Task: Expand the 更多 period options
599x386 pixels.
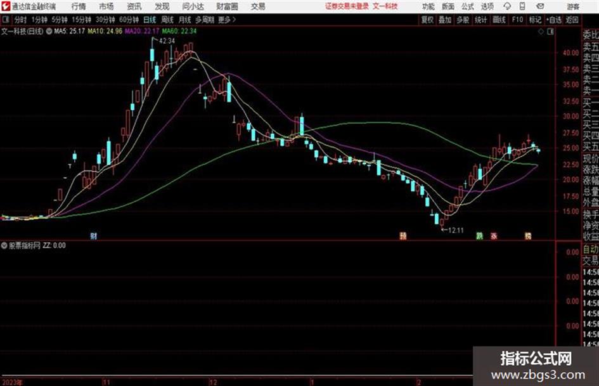Action: 227,20
